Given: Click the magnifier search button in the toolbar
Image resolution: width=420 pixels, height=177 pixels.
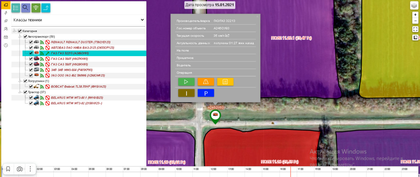Looking at the screenshot, I should coord(26,8).
